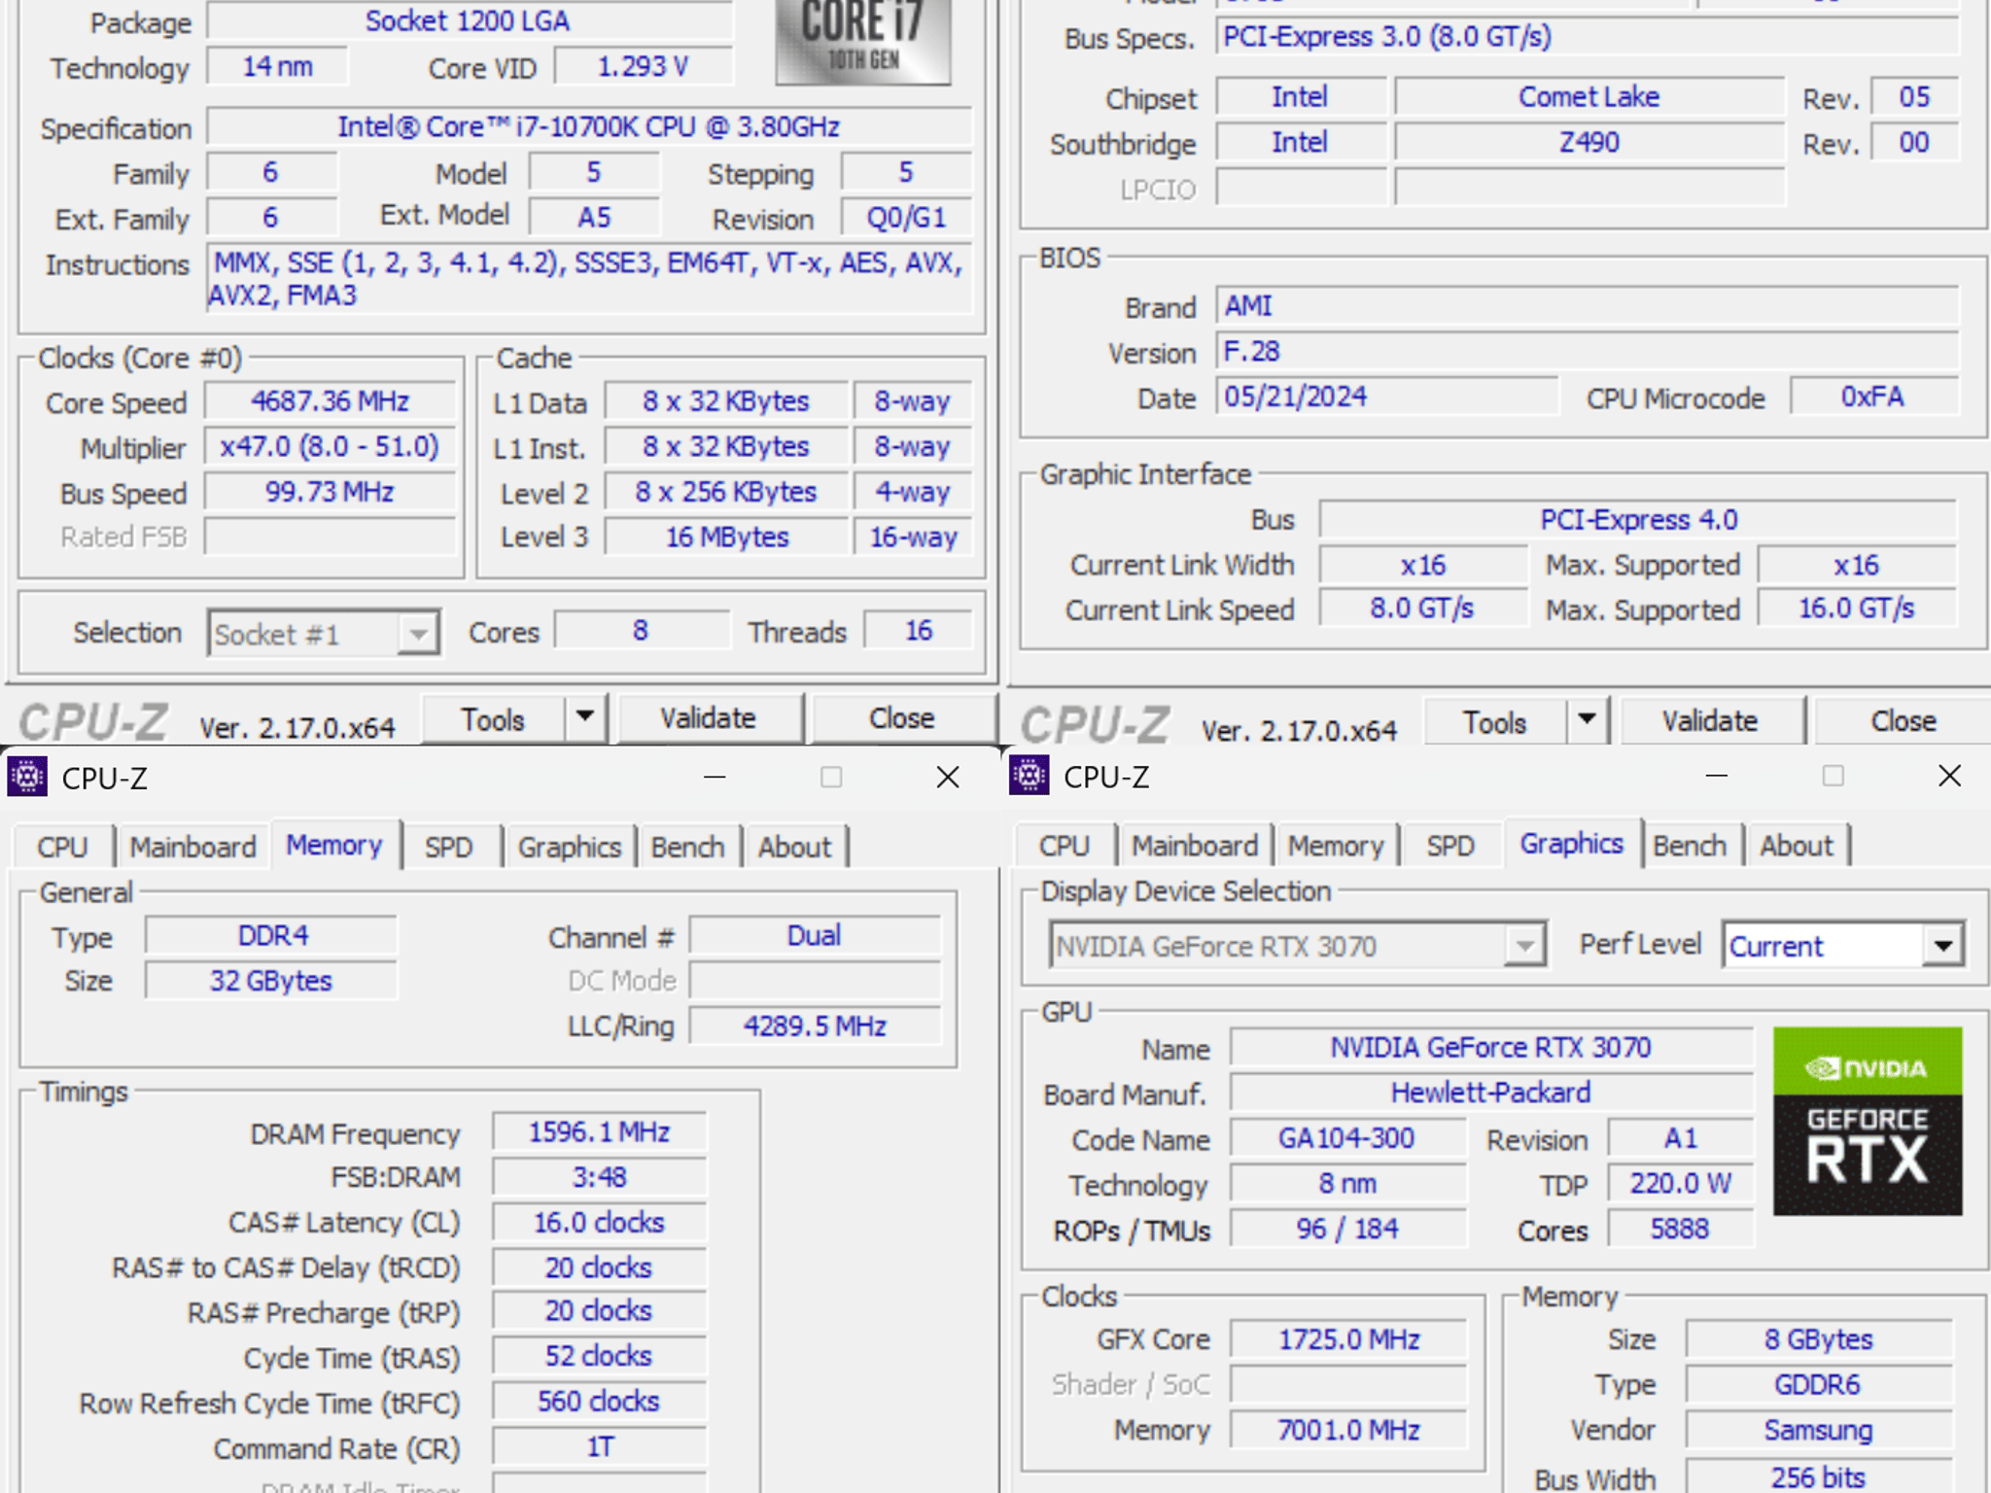The height and width of the screenshot is (1493, 1991).
Task: Open Memory tab in Graphics window
Action: 1336,846
